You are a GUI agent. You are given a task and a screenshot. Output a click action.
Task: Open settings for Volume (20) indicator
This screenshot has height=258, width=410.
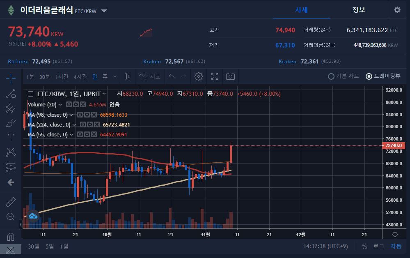76,105
